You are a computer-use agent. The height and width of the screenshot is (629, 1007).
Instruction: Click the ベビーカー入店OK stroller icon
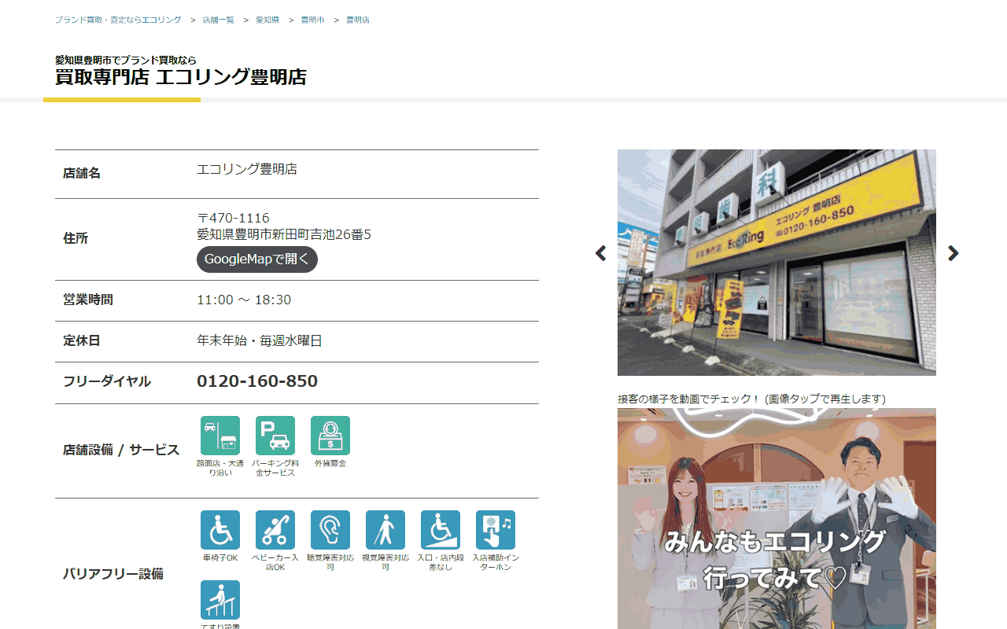[x=275, y=530]
